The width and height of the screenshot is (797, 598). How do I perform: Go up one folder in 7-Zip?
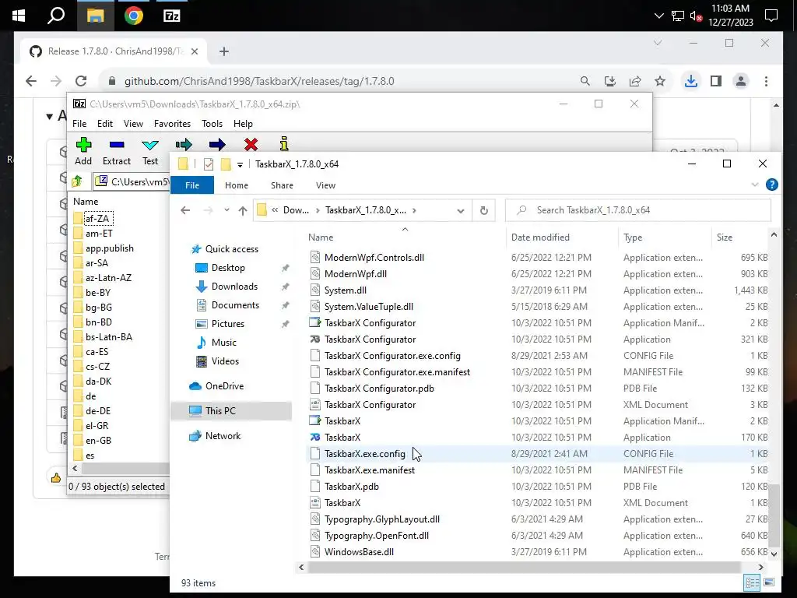click(x=77, y=181)
